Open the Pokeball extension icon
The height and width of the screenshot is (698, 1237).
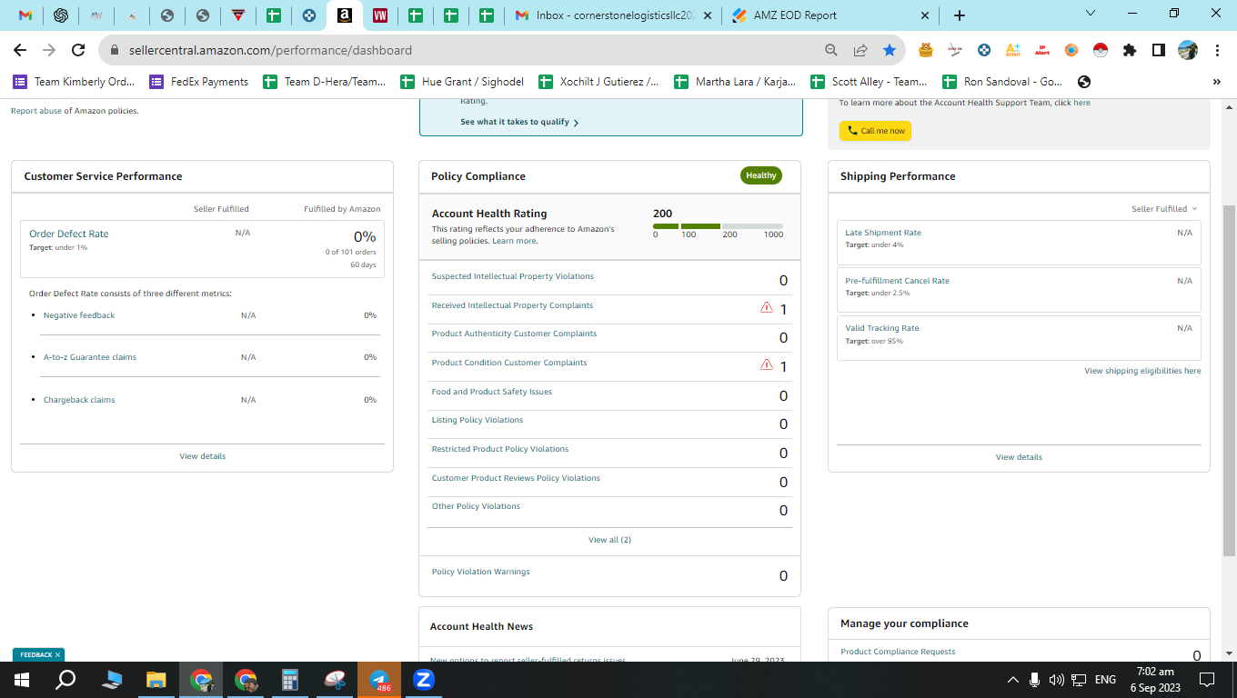1101,50
